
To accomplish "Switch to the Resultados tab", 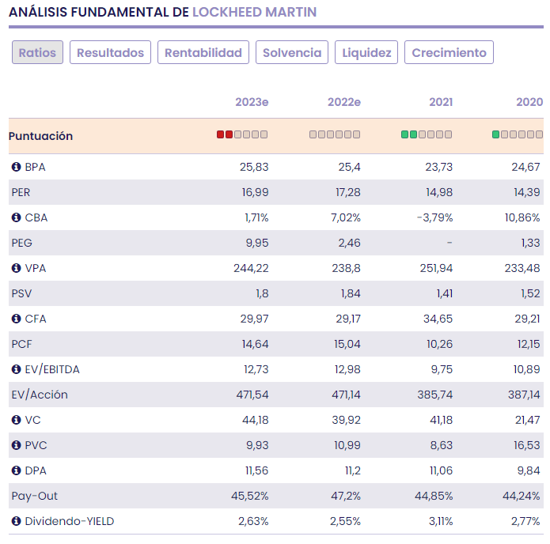I will click(x=110, y=53).
